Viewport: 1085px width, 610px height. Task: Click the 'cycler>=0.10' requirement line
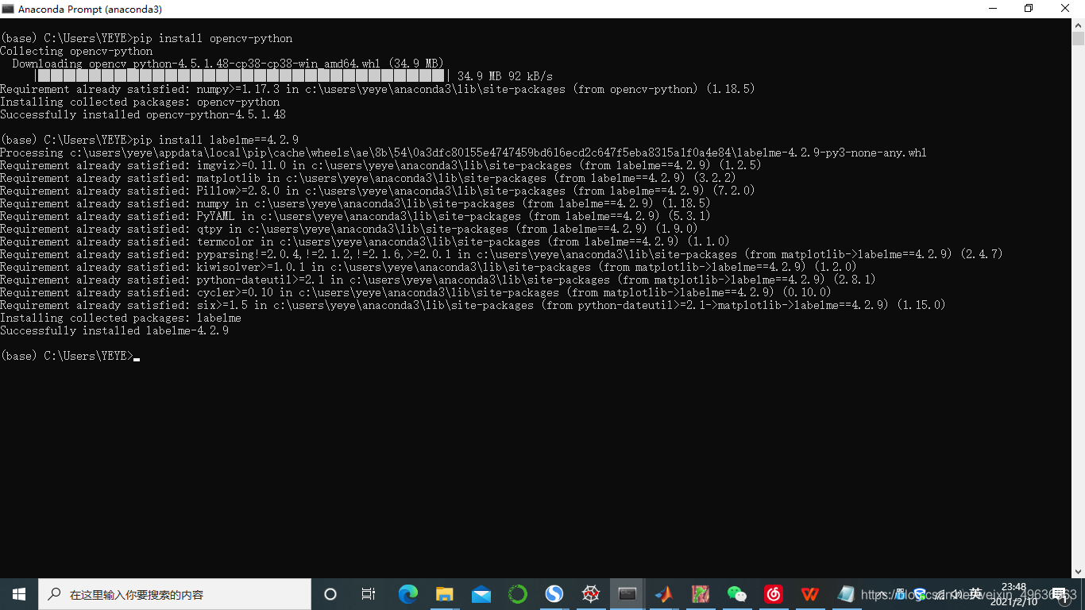coord(415,292)
